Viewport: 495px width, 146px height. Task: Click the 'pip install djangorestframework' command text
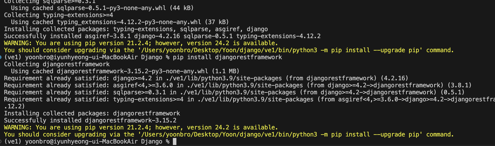coord(227,57)
